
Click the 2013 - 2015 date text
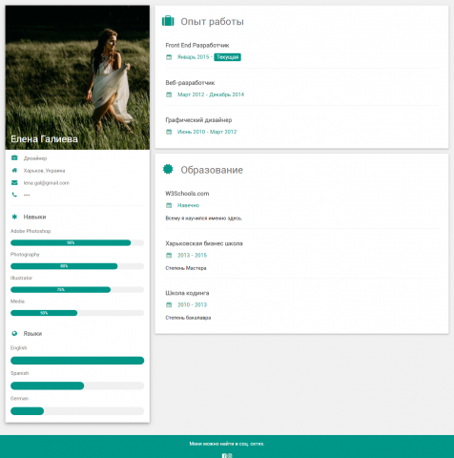[192, 255]
